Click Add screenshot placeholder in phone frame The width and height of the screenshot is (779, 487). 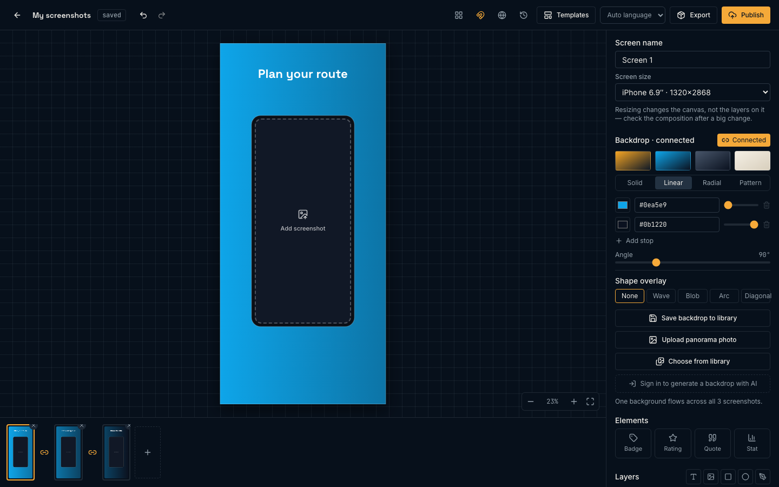coord(303,221)
